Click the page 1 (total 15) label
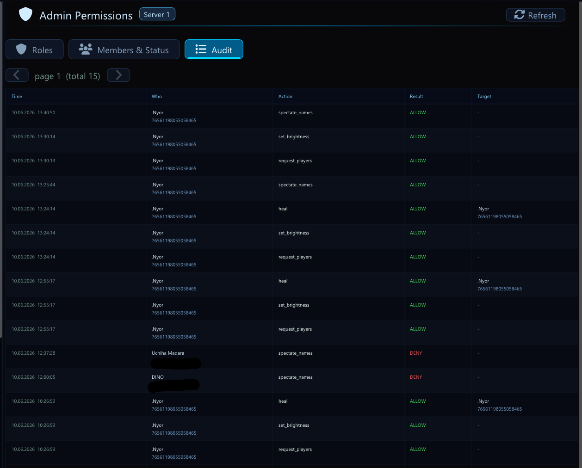Viewport: 582px width, 468px height. (x=68, y=76)
